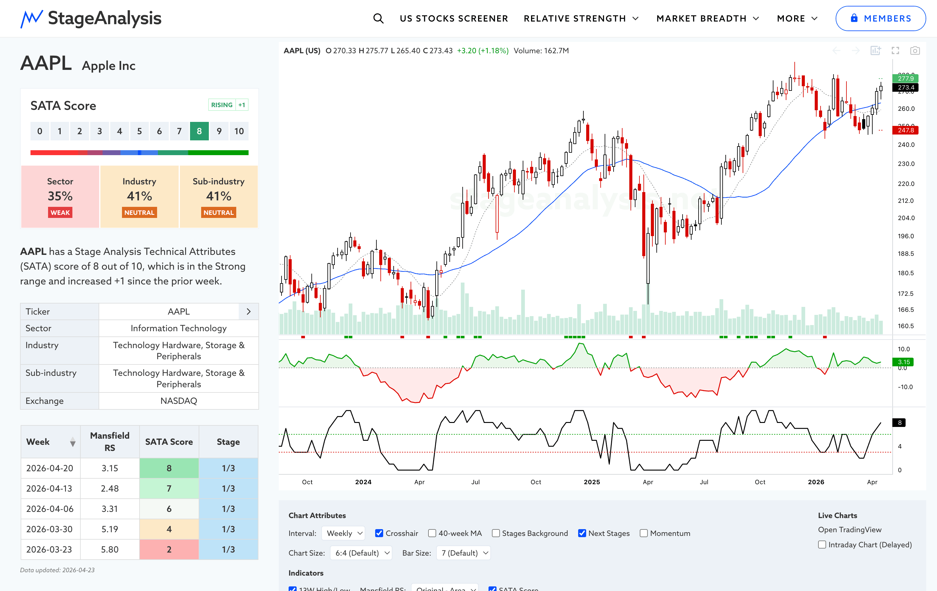Click the add chart comparison icon
The height and width of the screenshot is (591, 937).
coord(875,50)
